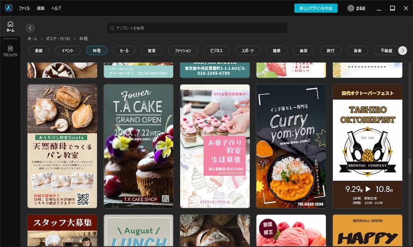The width and height of the screenshot is (413, 247).
Task: Select the ファッション category chip
Action: tap(183, 50)
